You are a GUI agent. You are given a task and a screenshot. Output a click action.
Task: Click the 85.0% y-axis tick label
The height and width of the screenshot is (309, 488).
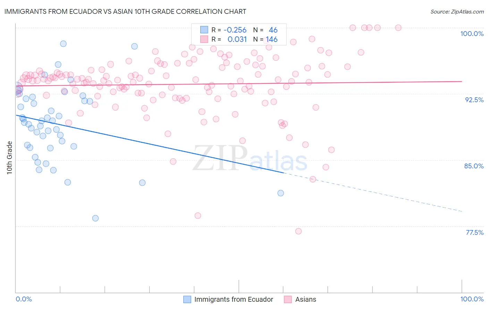tap(474, 166)
